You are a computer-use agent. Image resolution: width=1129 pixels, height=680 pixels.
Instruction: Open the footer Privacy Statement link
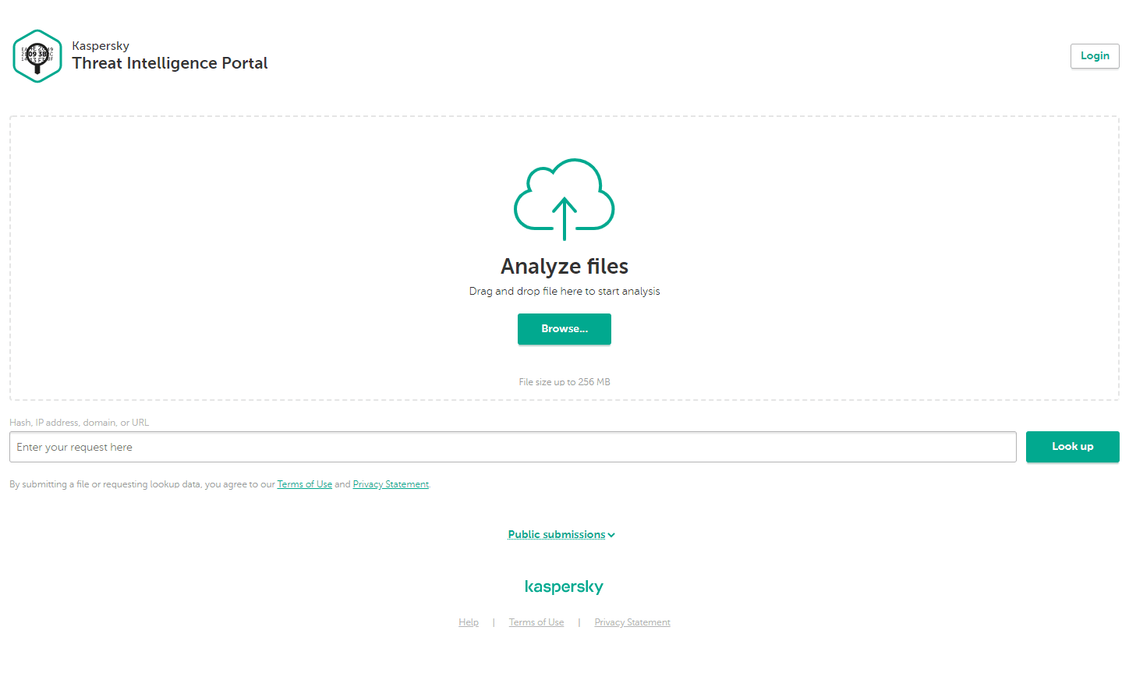coord(632,622)
